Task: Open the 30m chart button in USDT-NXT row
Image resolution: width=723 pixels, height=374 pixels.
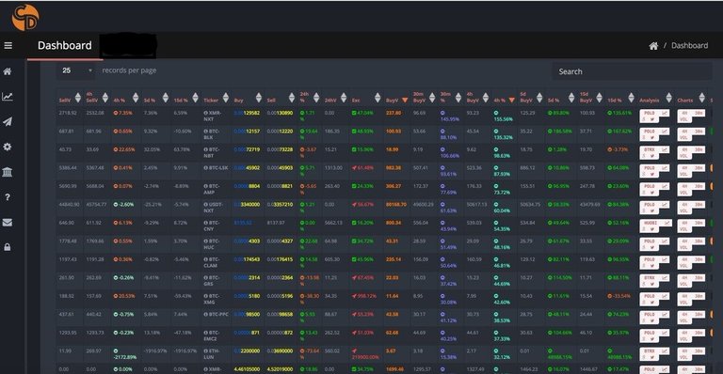Action: 699,205
